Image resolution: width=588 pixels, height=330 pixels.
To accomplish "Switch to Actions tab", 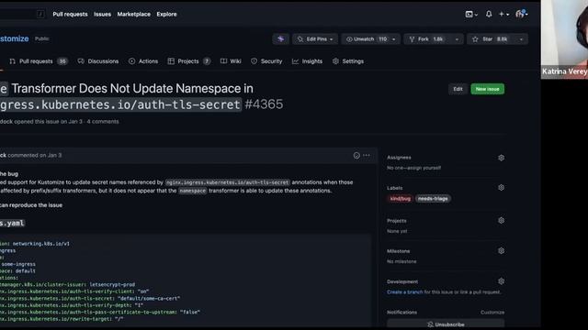I will click(x=143, y=61).
